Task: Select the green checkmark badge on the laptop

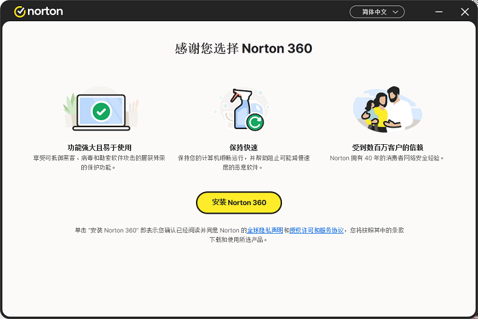Action: [101, 111]
